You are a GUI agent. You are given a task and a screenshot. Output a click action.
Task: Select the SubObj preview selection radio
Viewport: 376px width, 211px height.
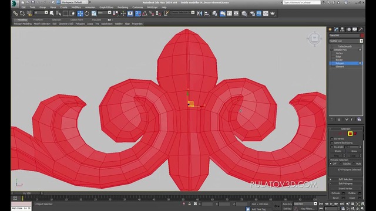(341, 164)
